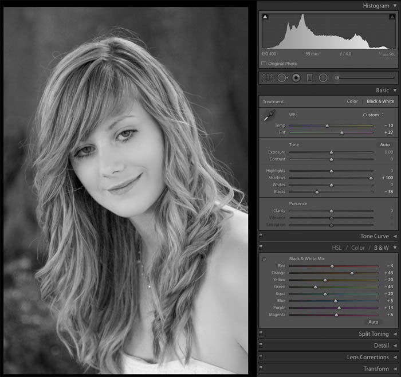Activate the B&W Mix targeted adjustment tool
The height and width of the screenshot is (377, 401).
point(265,259)
